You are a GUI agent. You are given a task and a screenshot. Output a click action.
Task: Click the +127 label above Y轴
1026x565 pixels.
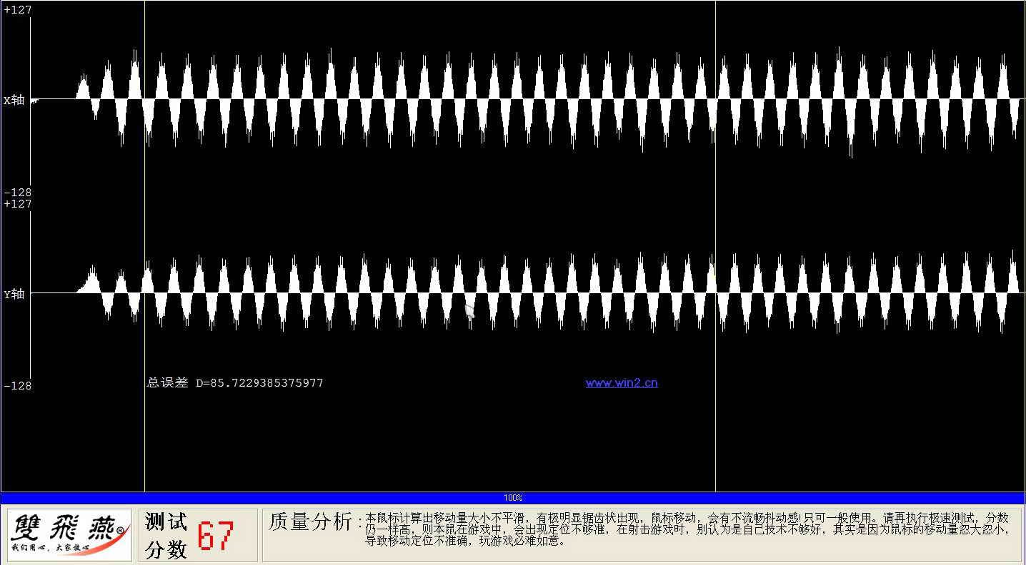tap(17, 204)
